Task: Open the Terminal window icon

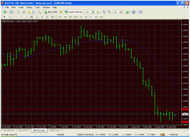Action: [34, 12]
